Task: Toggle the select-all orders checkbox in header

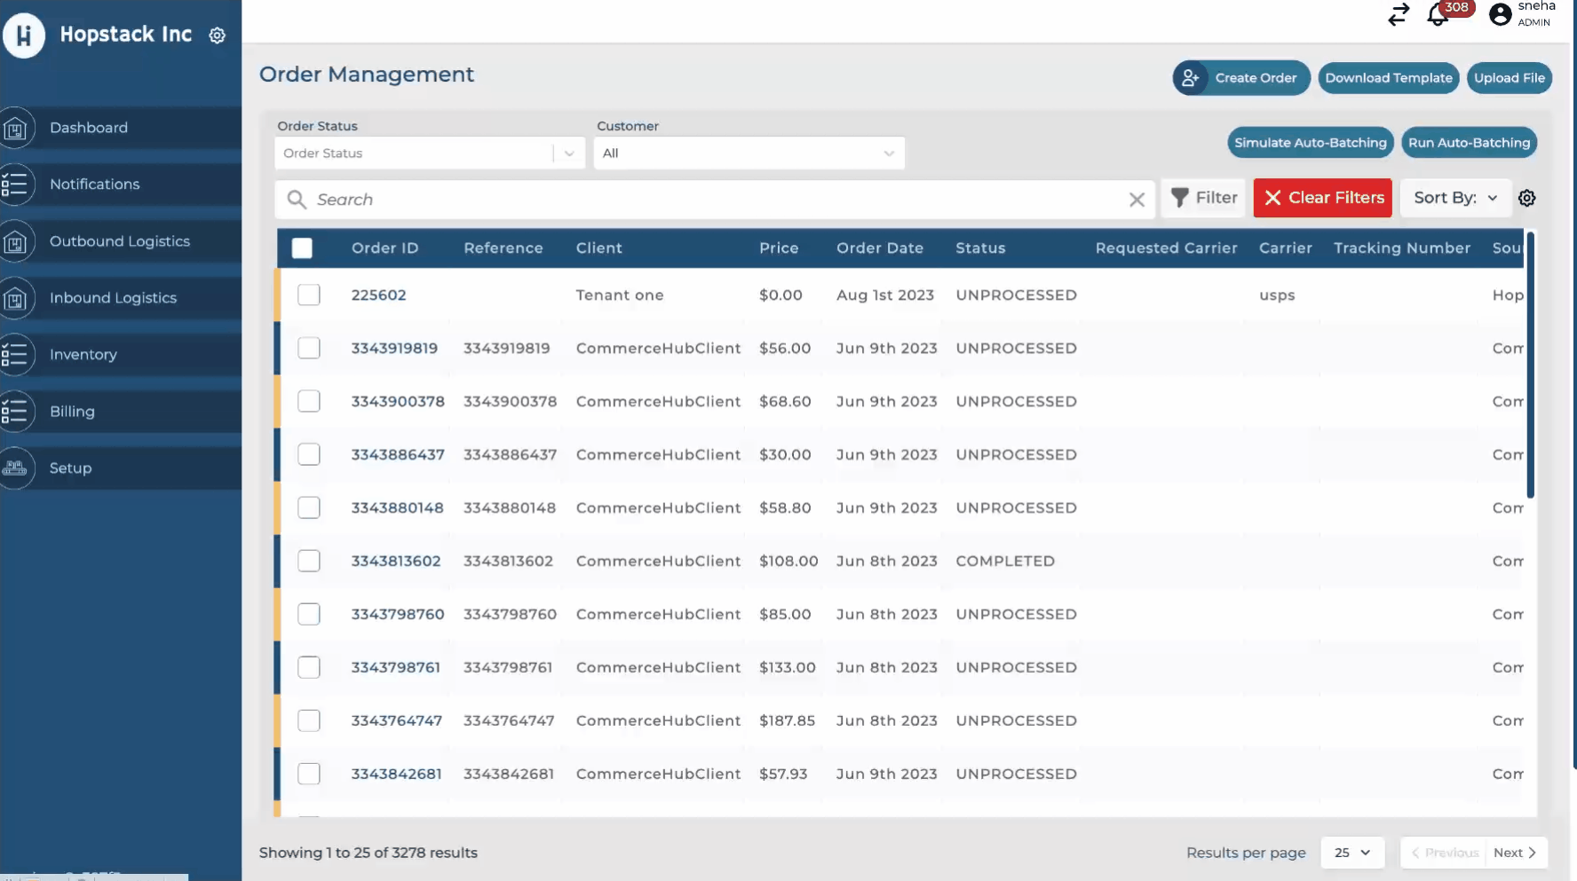Action: (302, 248)
